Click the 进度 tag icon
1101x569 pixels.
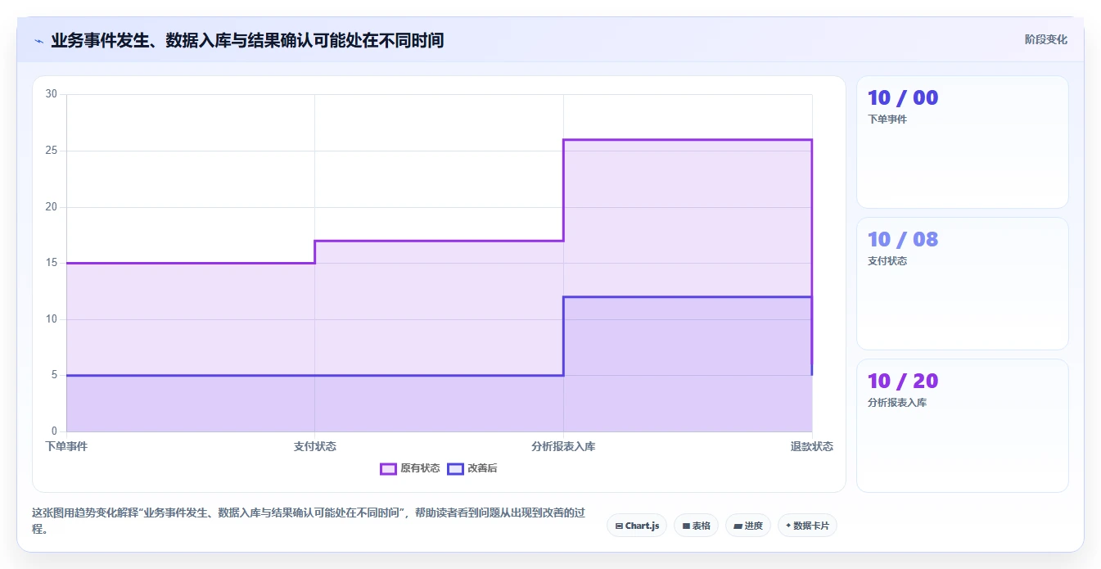tap(738, 526)
